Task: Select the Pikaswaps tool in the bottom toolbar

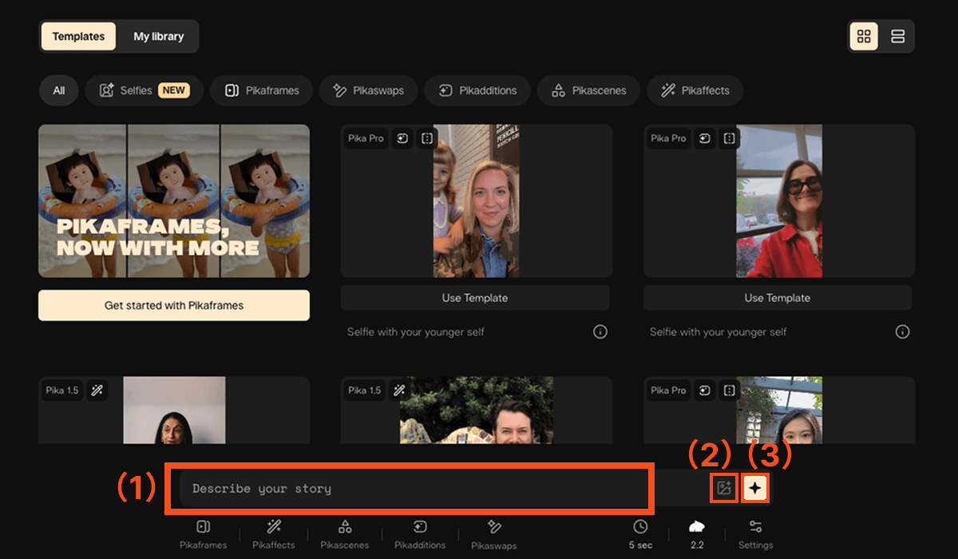Action: click(x=493, y=535)
